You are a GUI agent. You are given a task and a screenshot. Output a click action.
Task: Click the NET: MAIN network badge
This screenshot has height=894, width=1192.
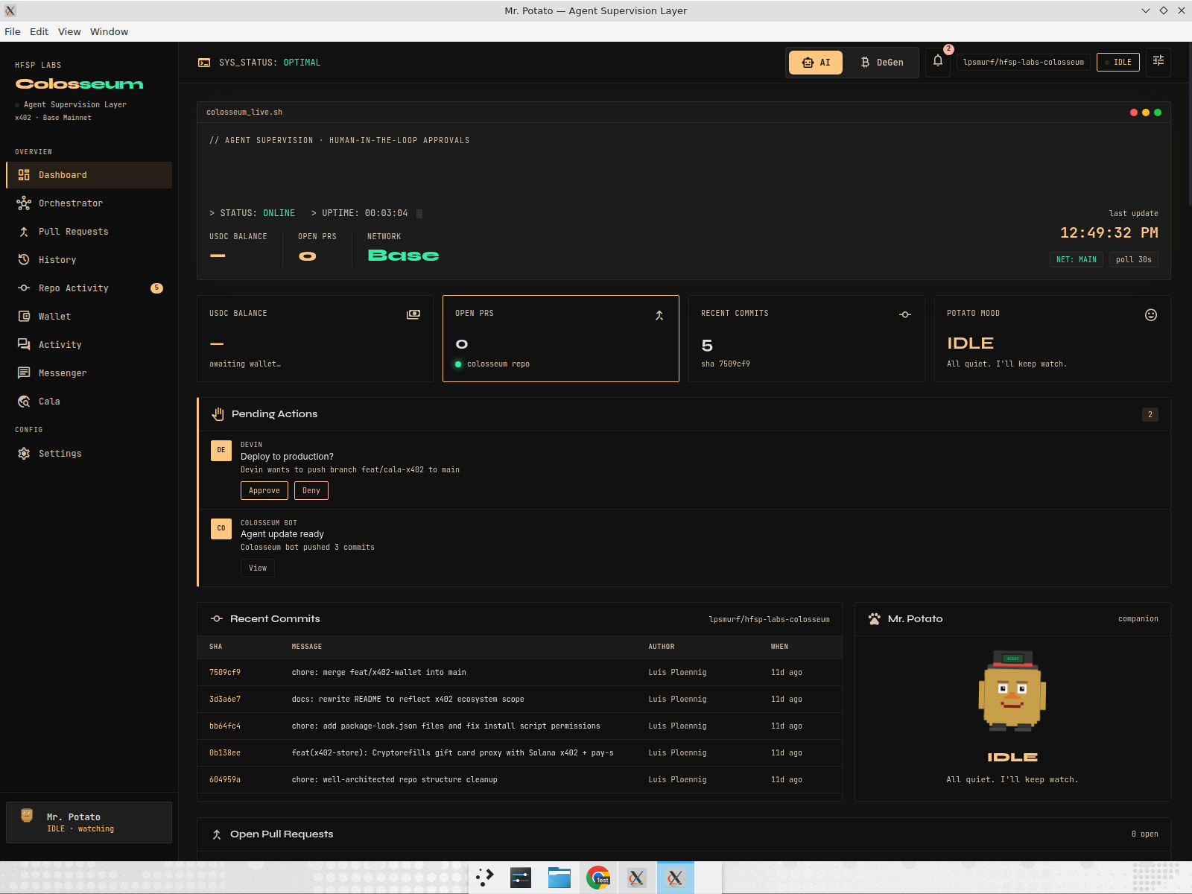coord(1077,260)
